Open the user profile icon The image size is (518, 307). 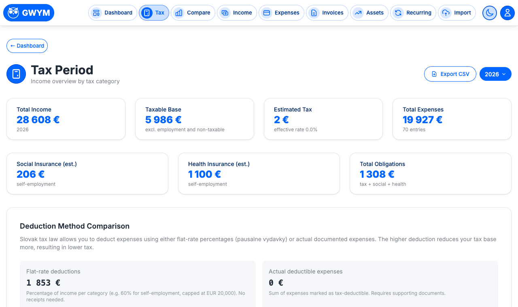[507, 13]
